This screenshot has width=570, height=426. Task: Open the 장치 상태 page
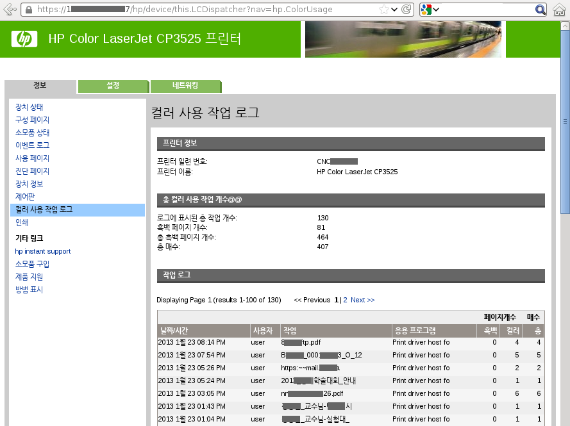tap(29, 107)
